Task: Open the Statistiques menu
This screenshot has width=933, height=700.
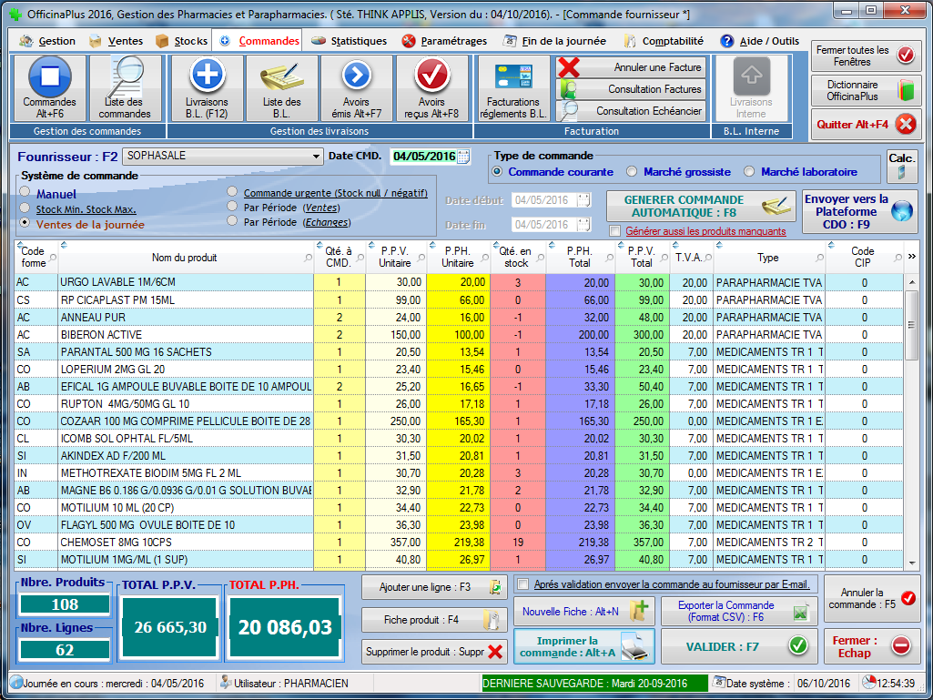Action: [x=349, y=41]
